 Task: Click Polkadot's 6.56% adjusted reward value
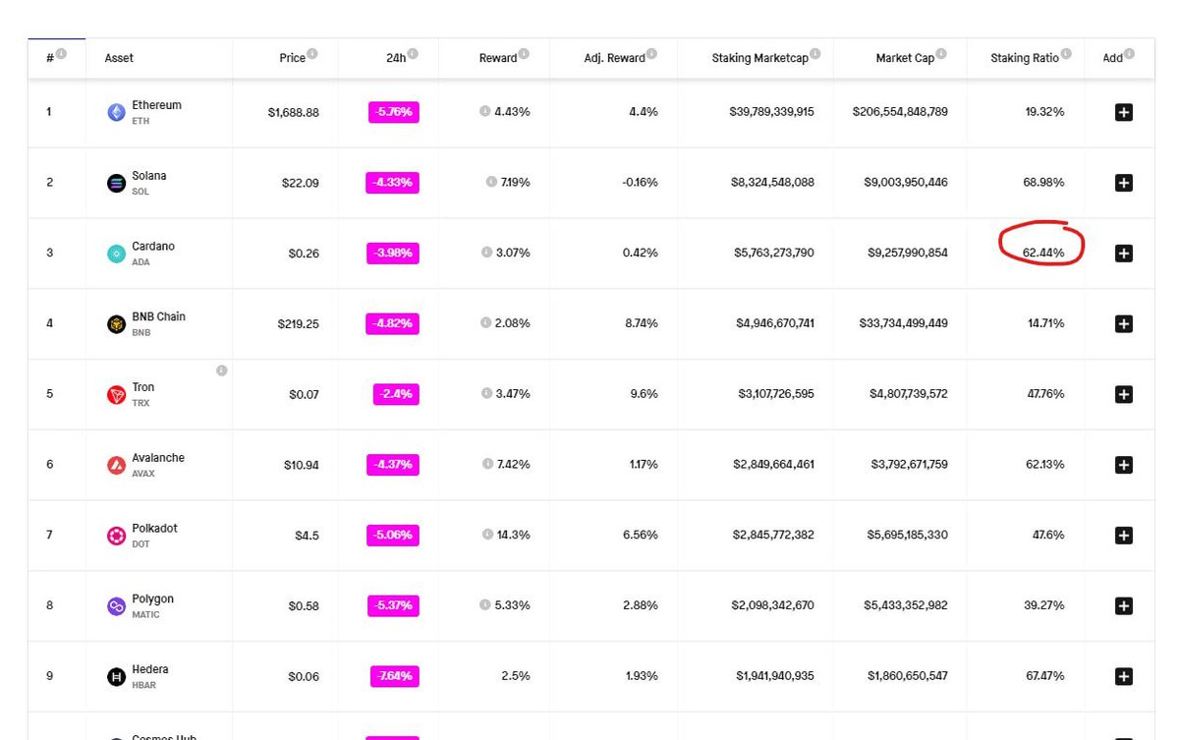click(641, 536)
